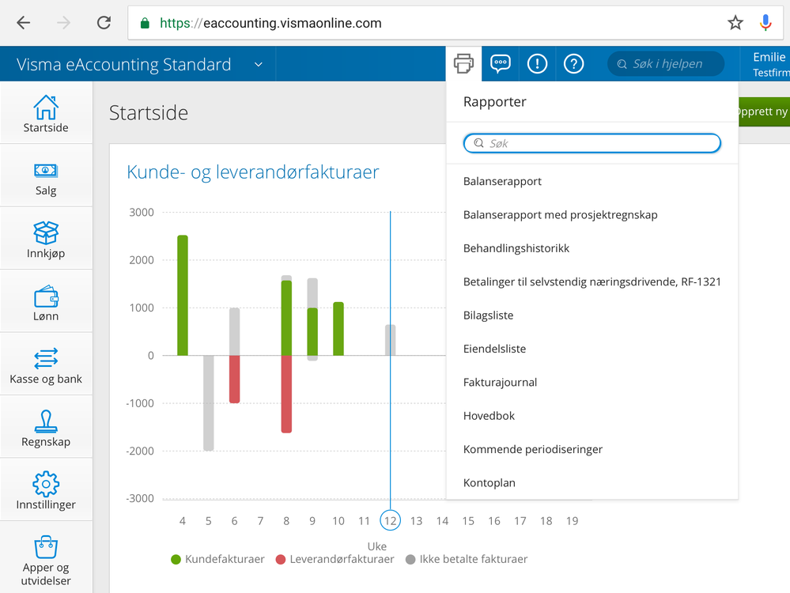This screenshot has width=790, height=593.
Task: Open the Innkjøp sidebar section
Action: pyautogui.click(x=46, y=239)
